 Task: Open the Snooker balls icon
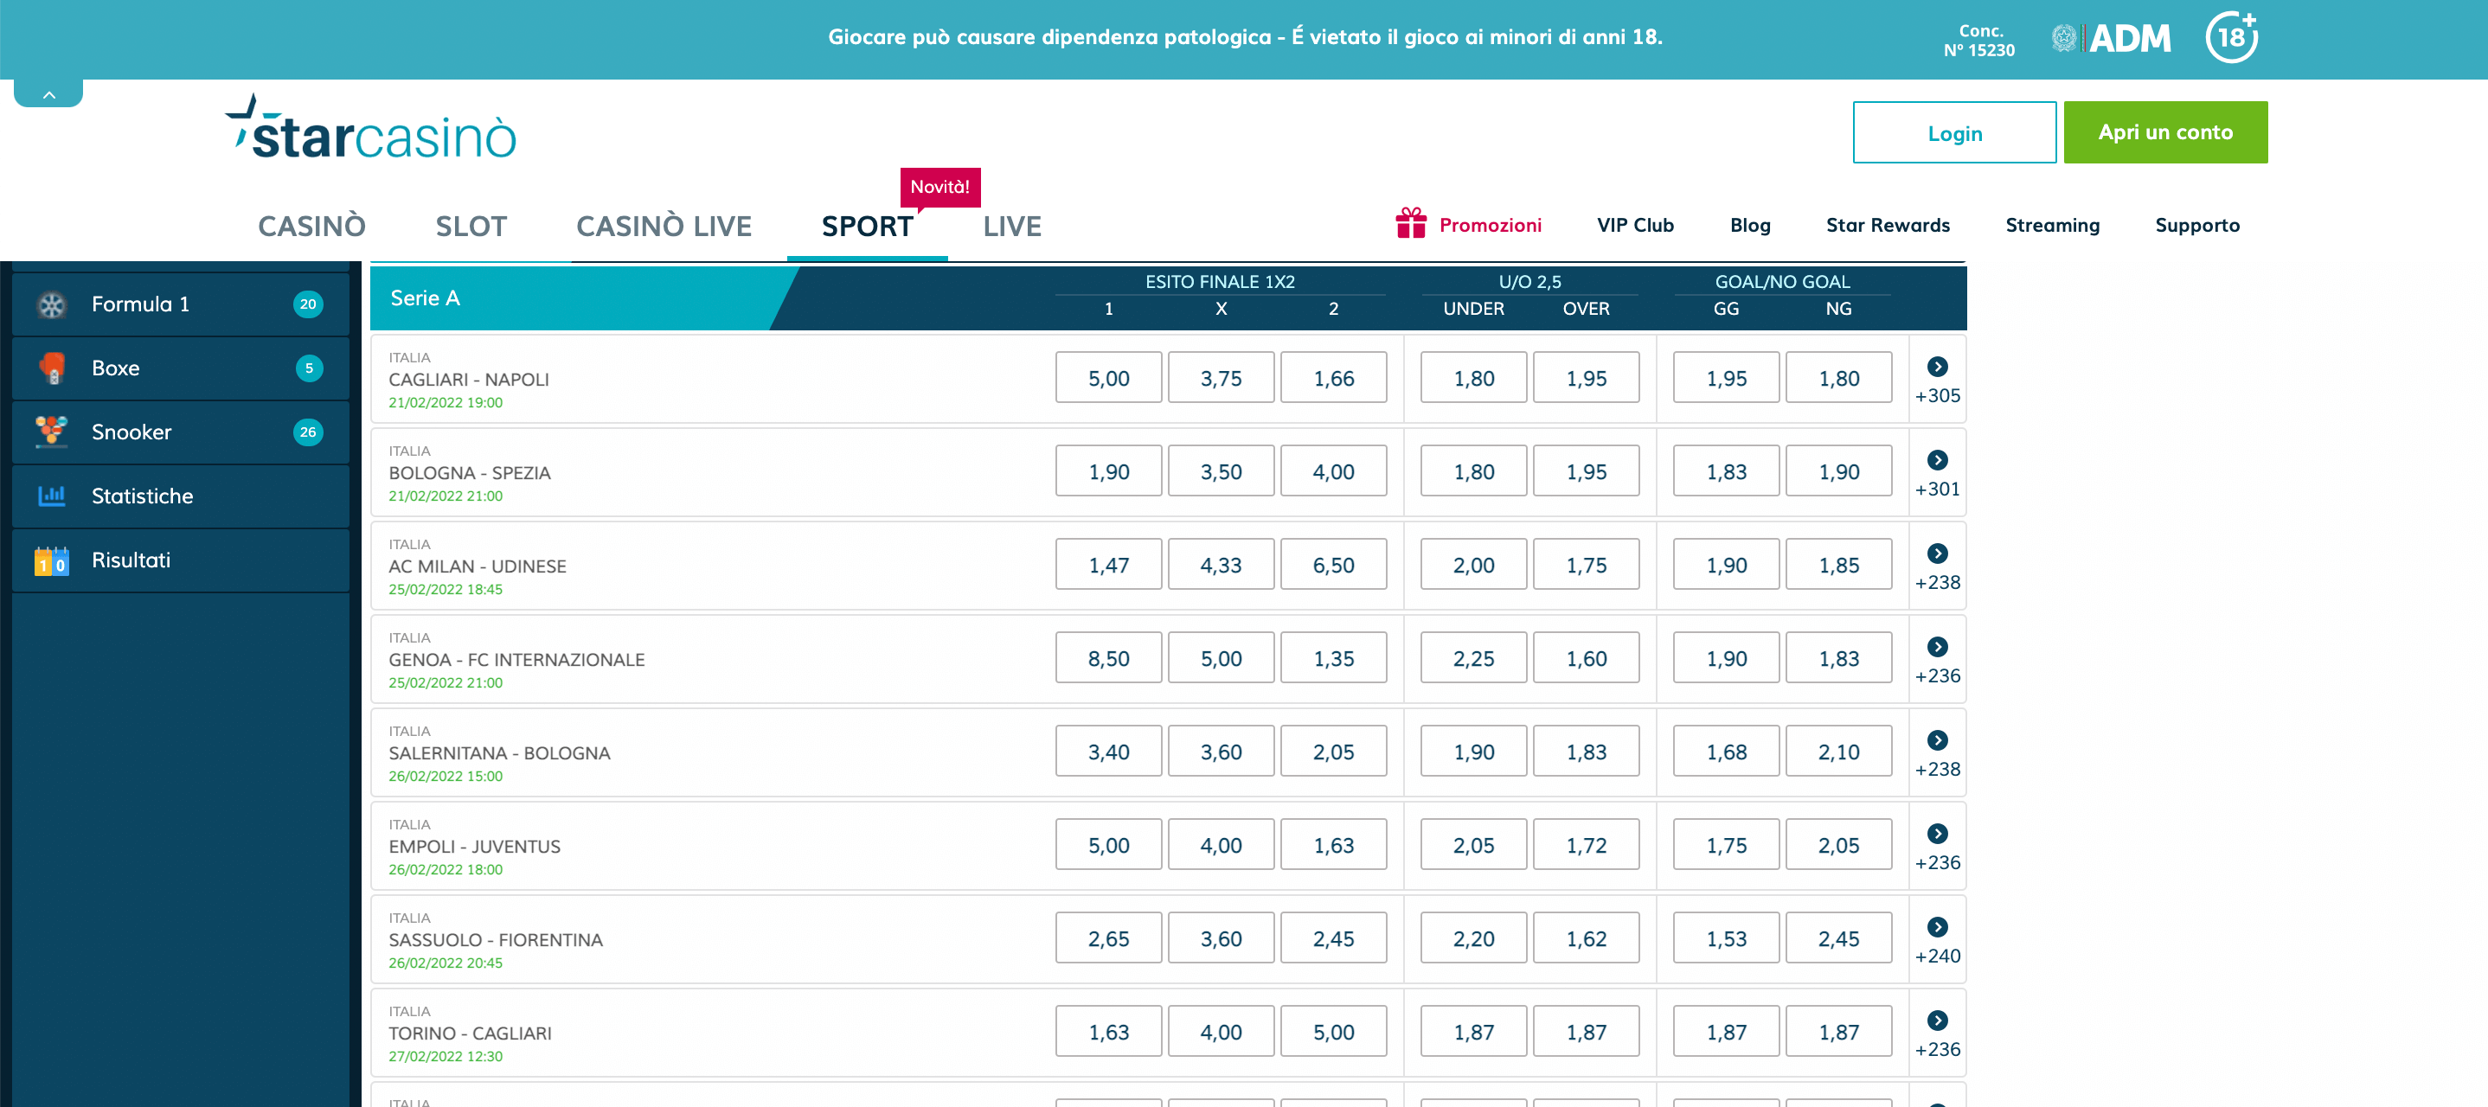(x=52, y=432)
